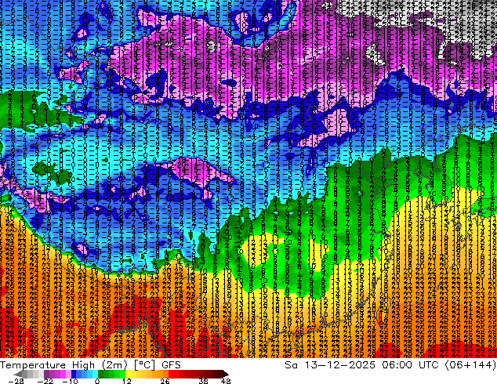This screenshot has height=384, width=497.
Task: Click the gray left arrow end of the color scale
Action: pyautogui.click(x=18, y=374)
